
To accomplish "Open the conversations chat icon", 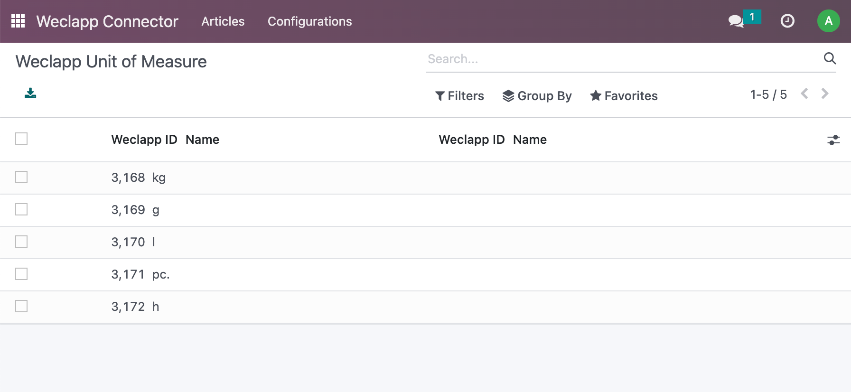I will pos(736,21).
